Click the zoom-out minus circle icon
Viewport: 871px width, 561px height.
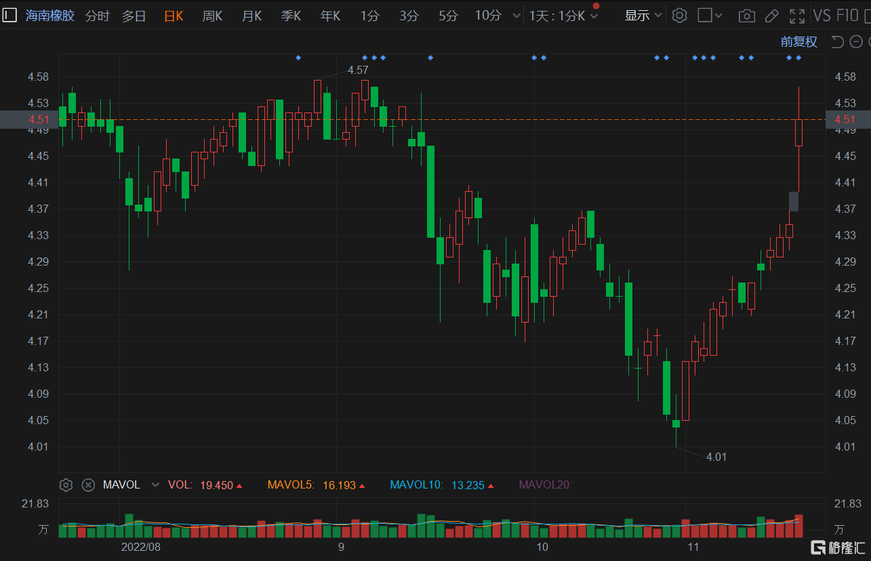pyautogui.click(x=857, y=42)
